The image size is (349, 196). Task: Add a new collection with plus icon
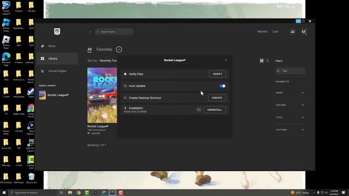click(x=119, y=50)
